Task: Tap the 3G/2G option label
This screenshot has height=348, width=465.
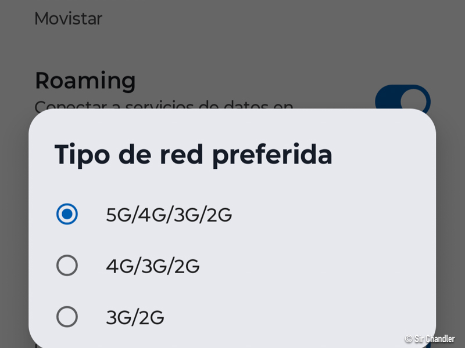Action: click(135, 317)
